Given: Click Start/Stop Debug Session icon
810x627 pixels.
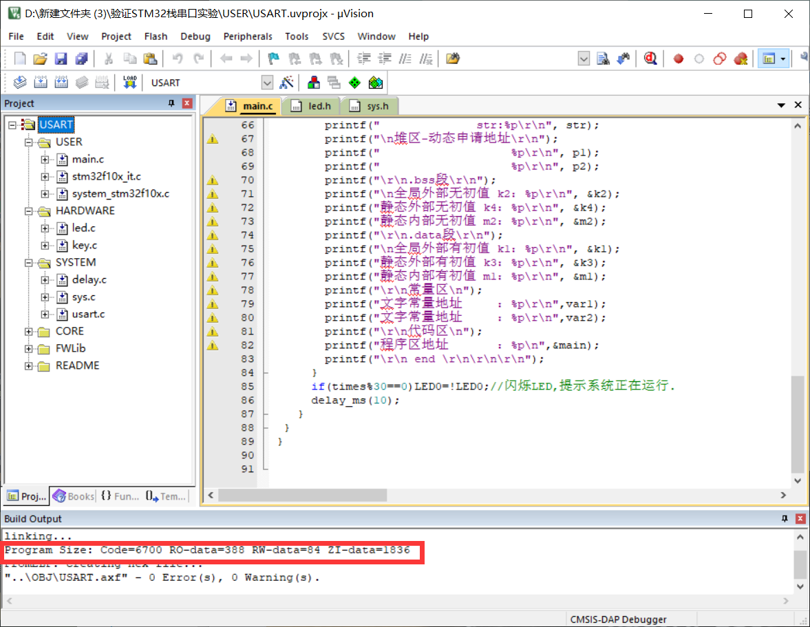Looking at the screenshot, I should [x=650, y=59].
